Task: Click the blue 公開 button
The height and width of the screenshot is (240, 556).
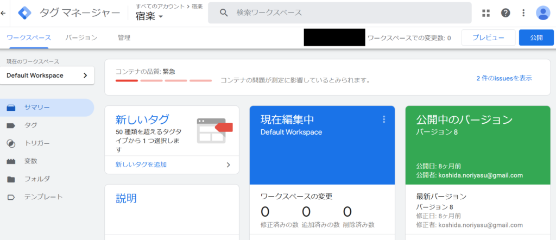Action: [x=536, y=37]
